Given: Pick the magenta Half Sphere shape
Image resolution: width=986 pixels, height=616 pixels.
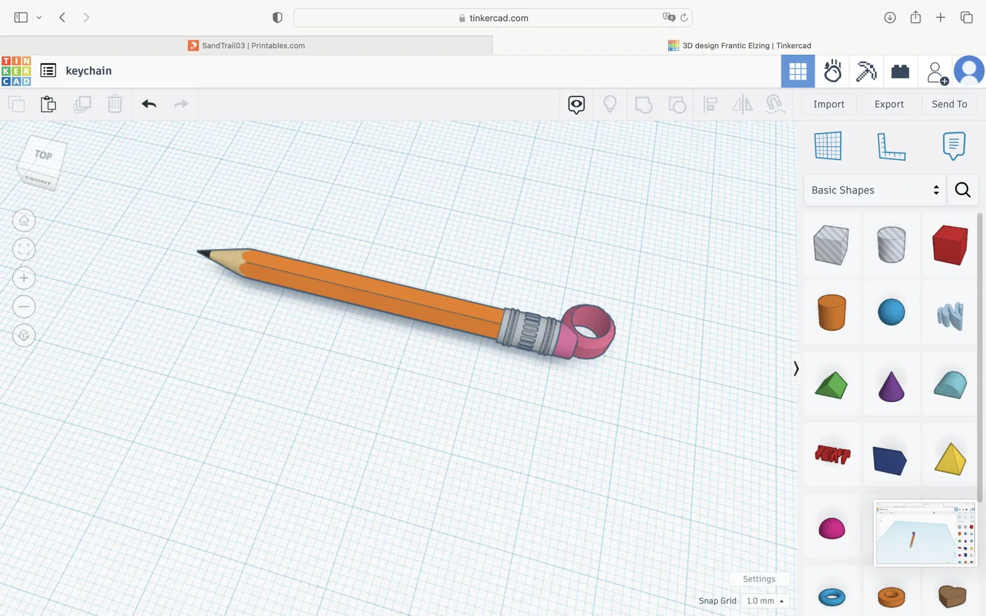Looking at the screenshot, I should click(x=831, y=529).
